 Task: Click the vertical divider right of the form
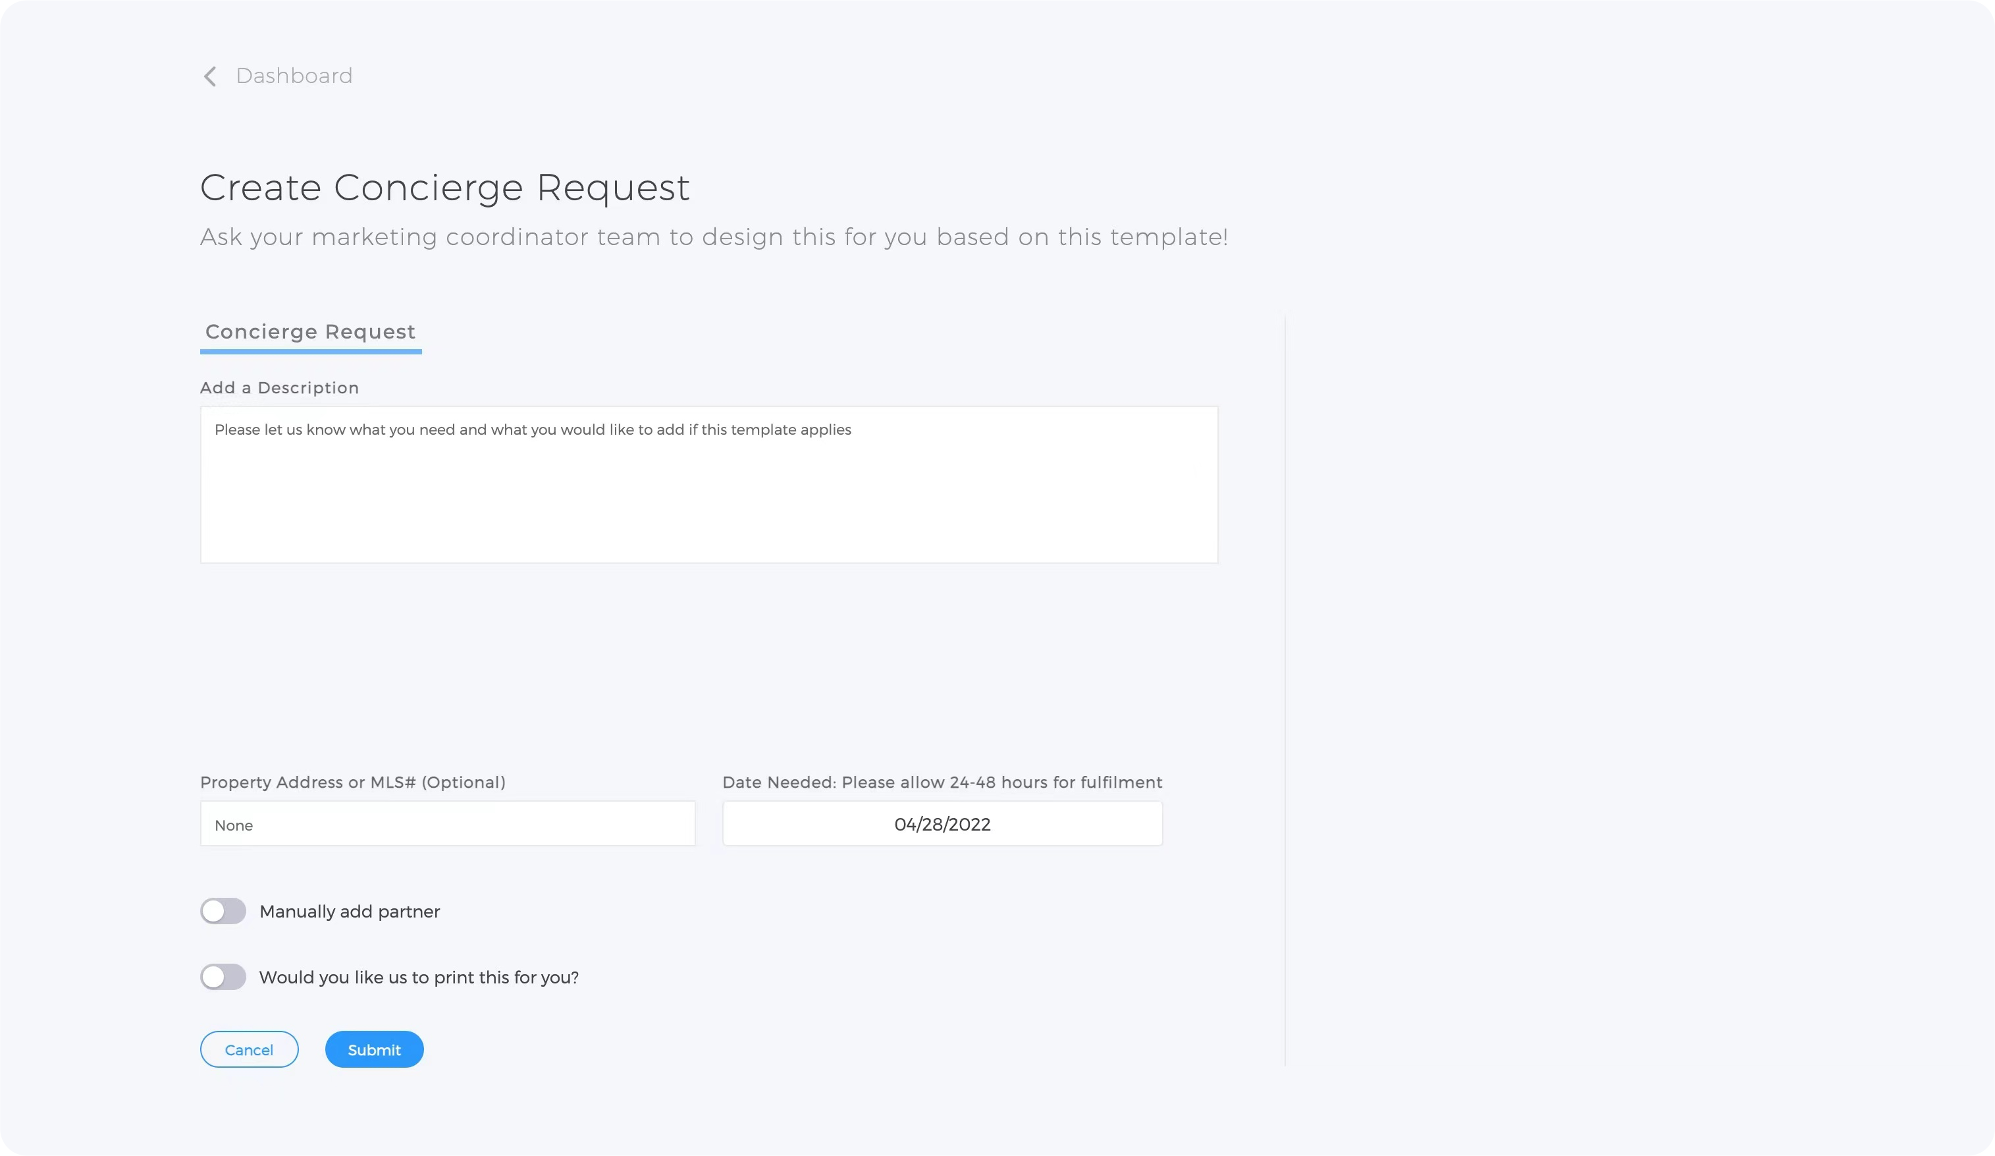click(1285, 689)
